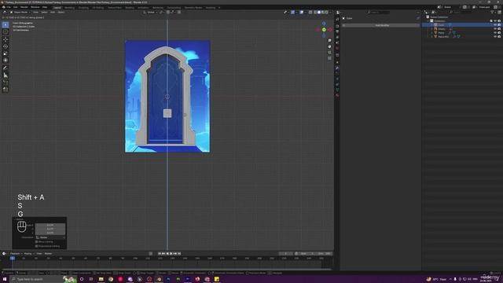Toggle viewport gizmos button
The image size is (503, 283).
293,13
